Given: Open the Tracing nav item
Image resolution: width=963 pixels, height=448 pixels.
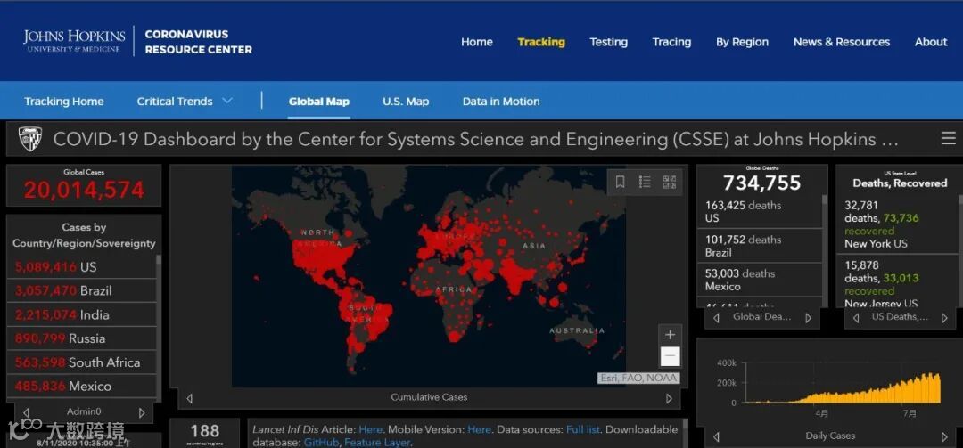Looking at the screenshot, I should 671,42.
